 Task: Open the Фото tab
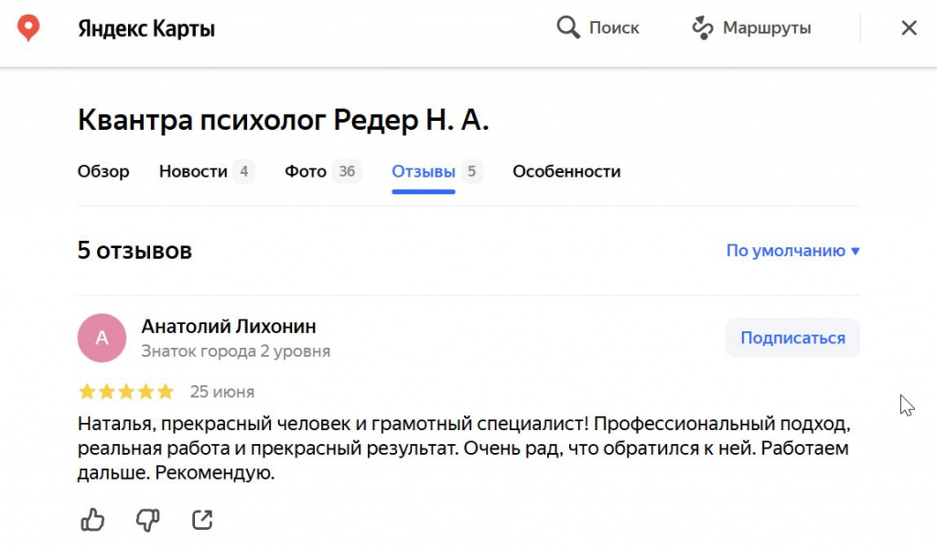tap(305, 171)
